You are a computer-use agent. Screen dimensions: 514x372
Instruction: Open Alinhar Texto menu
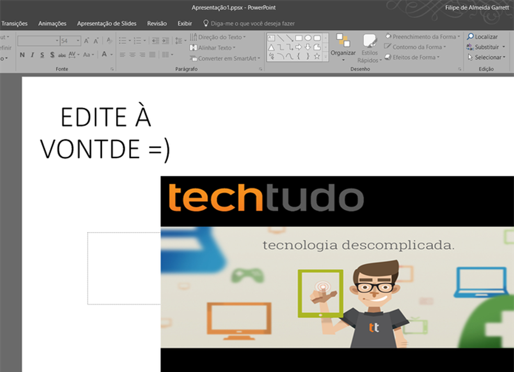pos(213,48)
